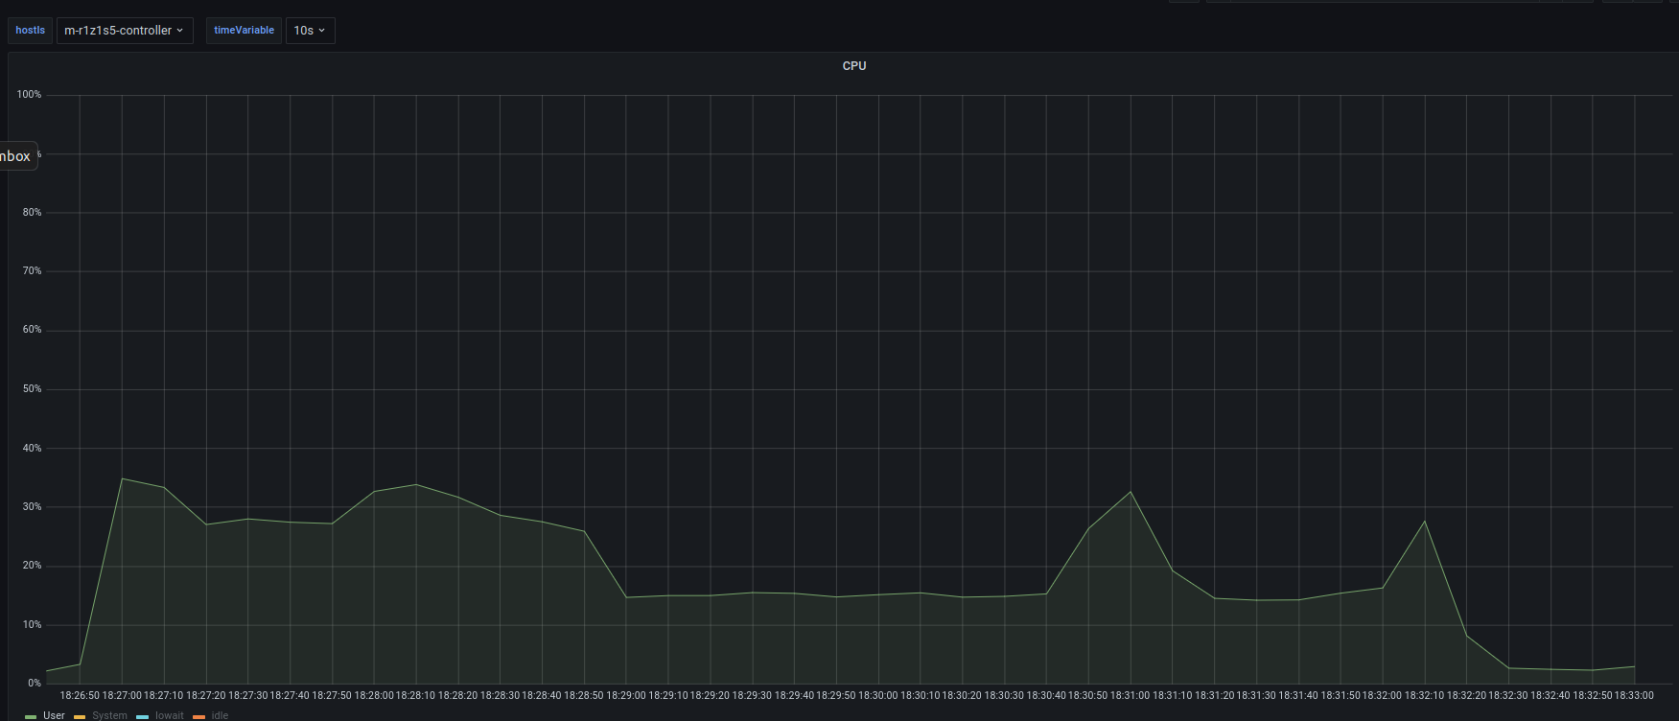Open the yellow System legend color swatch
Viewport: 1679px width, 721px height.
pyautogui.click(x=80, y=716)
